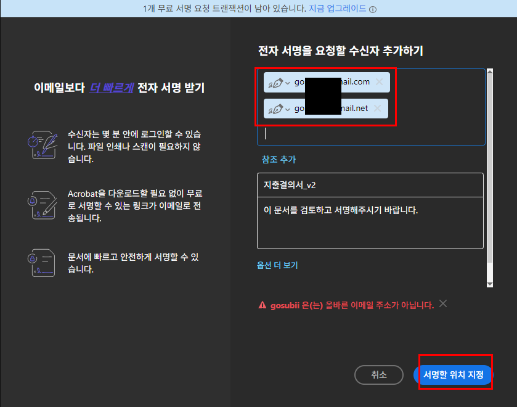Click the text starting 수신자는 몇 분 안에
Viewport: 517px width, 407px height.
pyautogui.click(x=134, y=146)
